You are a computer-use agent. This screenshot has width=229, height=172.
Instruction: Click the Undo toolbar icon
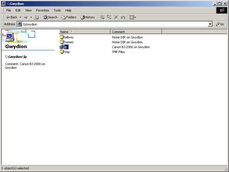pos(123,17)
